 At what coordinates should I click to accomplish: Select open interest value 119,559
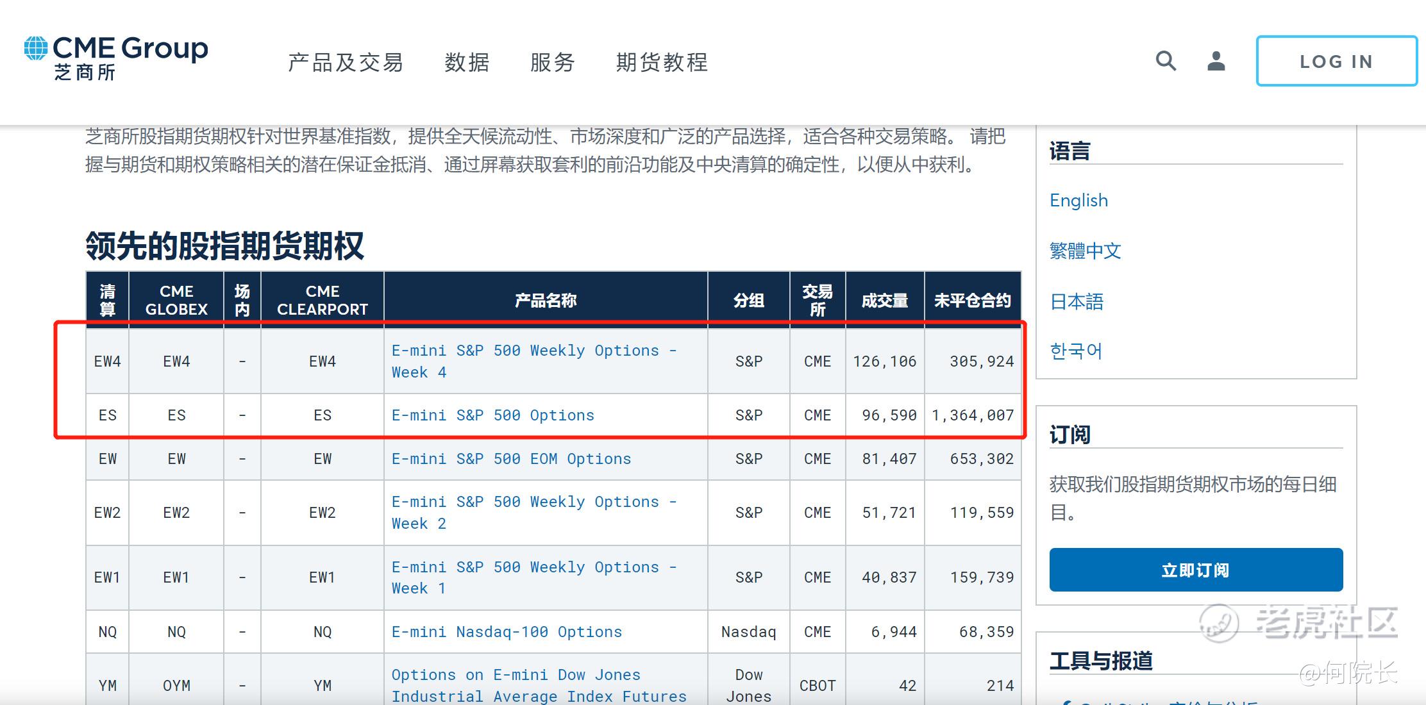coord(982,513)
